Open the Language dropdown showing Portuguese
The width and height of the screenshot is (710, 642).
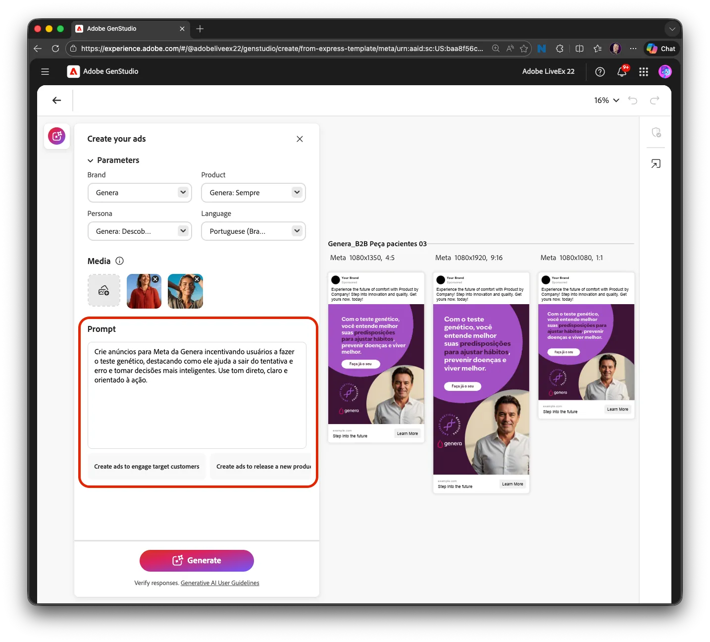click(254, 231)
